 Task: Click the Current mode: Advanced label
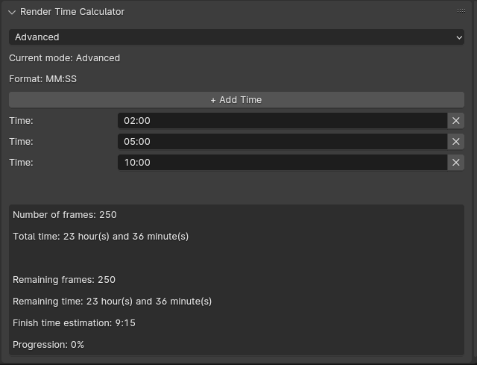64,57
